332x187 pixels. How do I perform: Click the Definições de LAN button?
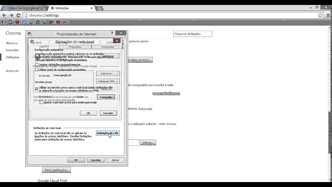(x=107, y=133)
